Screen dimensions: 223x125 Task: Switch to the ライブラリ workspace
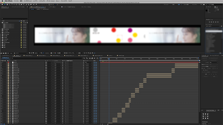pyautogui.click(x=195, y=5)
